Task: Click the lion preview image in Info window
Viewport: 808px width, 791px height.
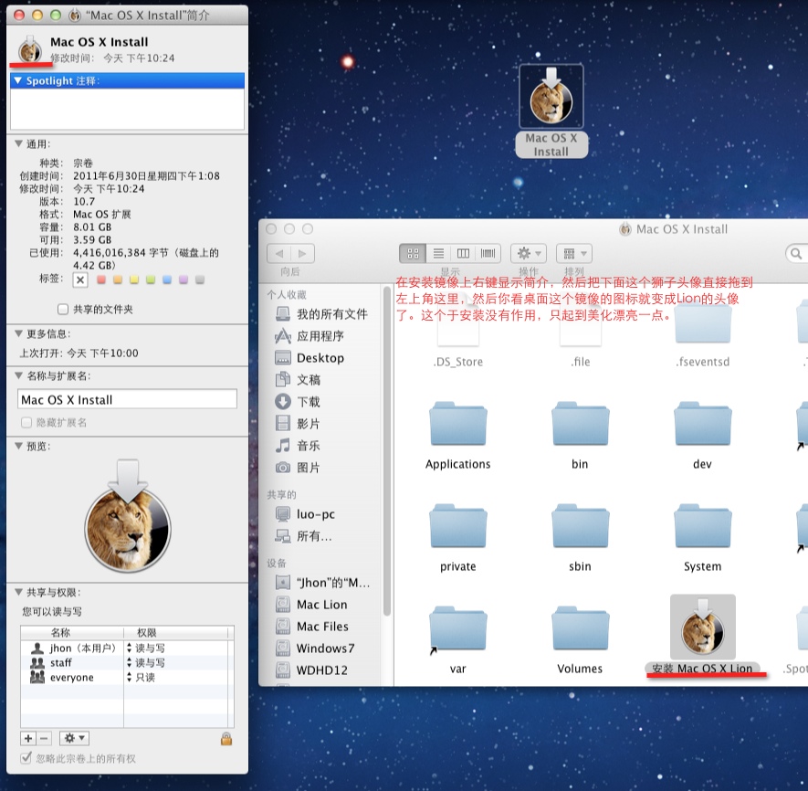Action: click(128, 516)
